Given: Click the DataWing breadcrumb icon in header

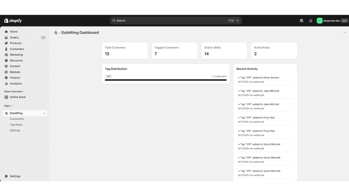Looking at the screenshot, I should pos(56,33).
